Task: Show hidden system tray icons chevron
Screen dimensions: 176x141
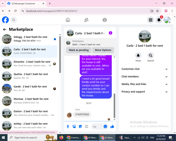Action: [134, 137]
